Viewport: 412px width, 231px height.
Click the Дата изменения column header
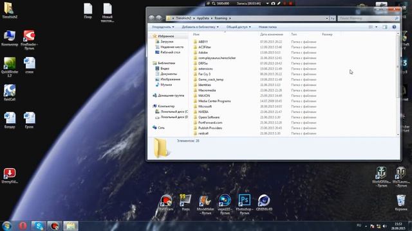tap(272, 34)
